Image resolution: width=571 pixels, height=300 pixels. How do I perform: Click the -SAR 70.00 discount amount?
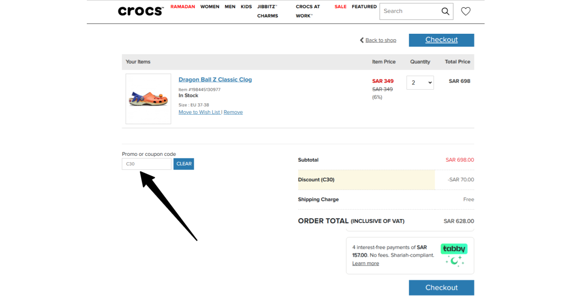pos(461,180)
